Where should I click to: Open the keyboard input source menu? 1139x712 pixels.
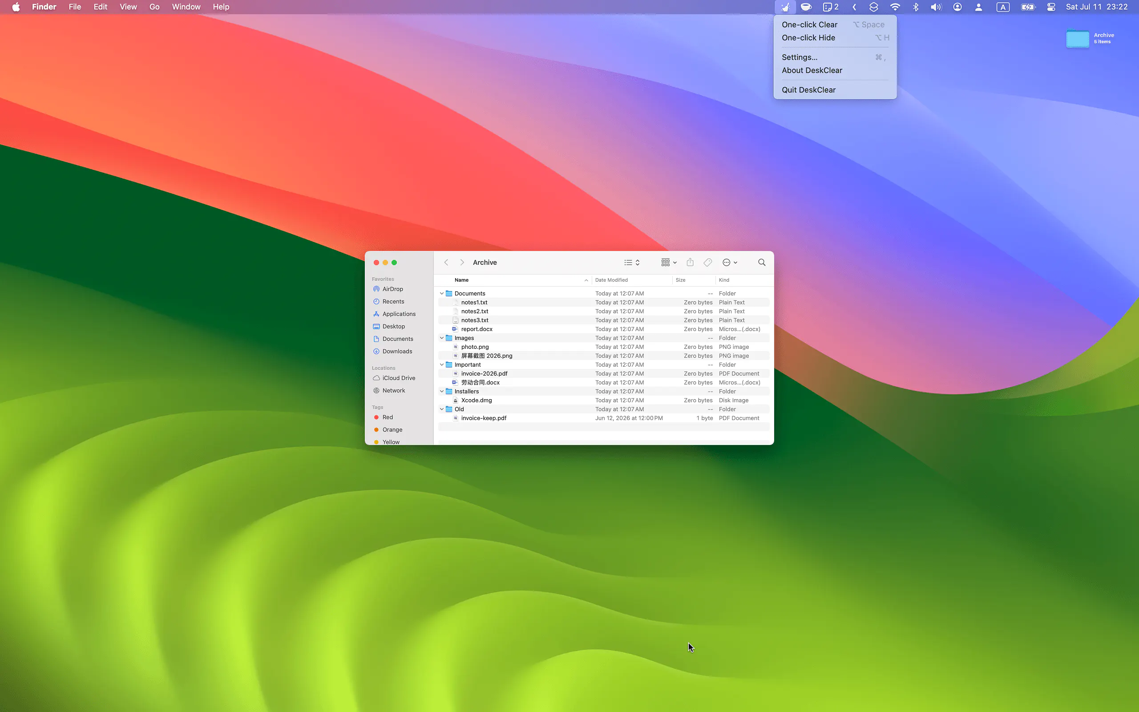(x=1002, y=7)
